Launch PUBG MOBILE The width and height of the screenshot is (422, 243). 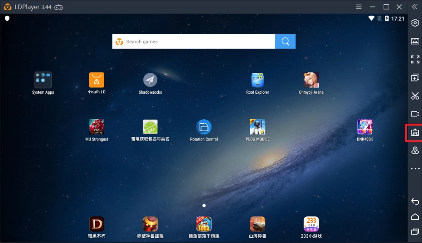tap(258, 127)
